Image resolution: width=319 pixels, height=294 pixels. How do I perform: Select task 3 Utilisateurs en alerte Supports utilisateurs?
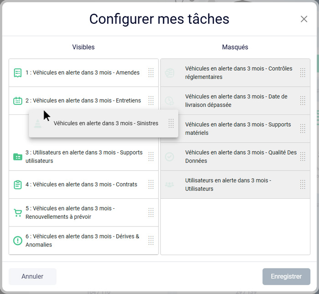pyautogui.click(x=83, y=157)
